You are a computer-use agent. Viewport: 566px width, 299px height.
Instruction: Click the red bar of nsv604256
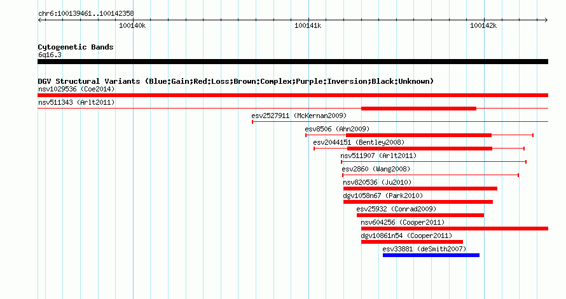455,229
